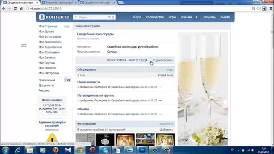Launch Opera from taskbar
274x154 pixels.
[92, 150]
